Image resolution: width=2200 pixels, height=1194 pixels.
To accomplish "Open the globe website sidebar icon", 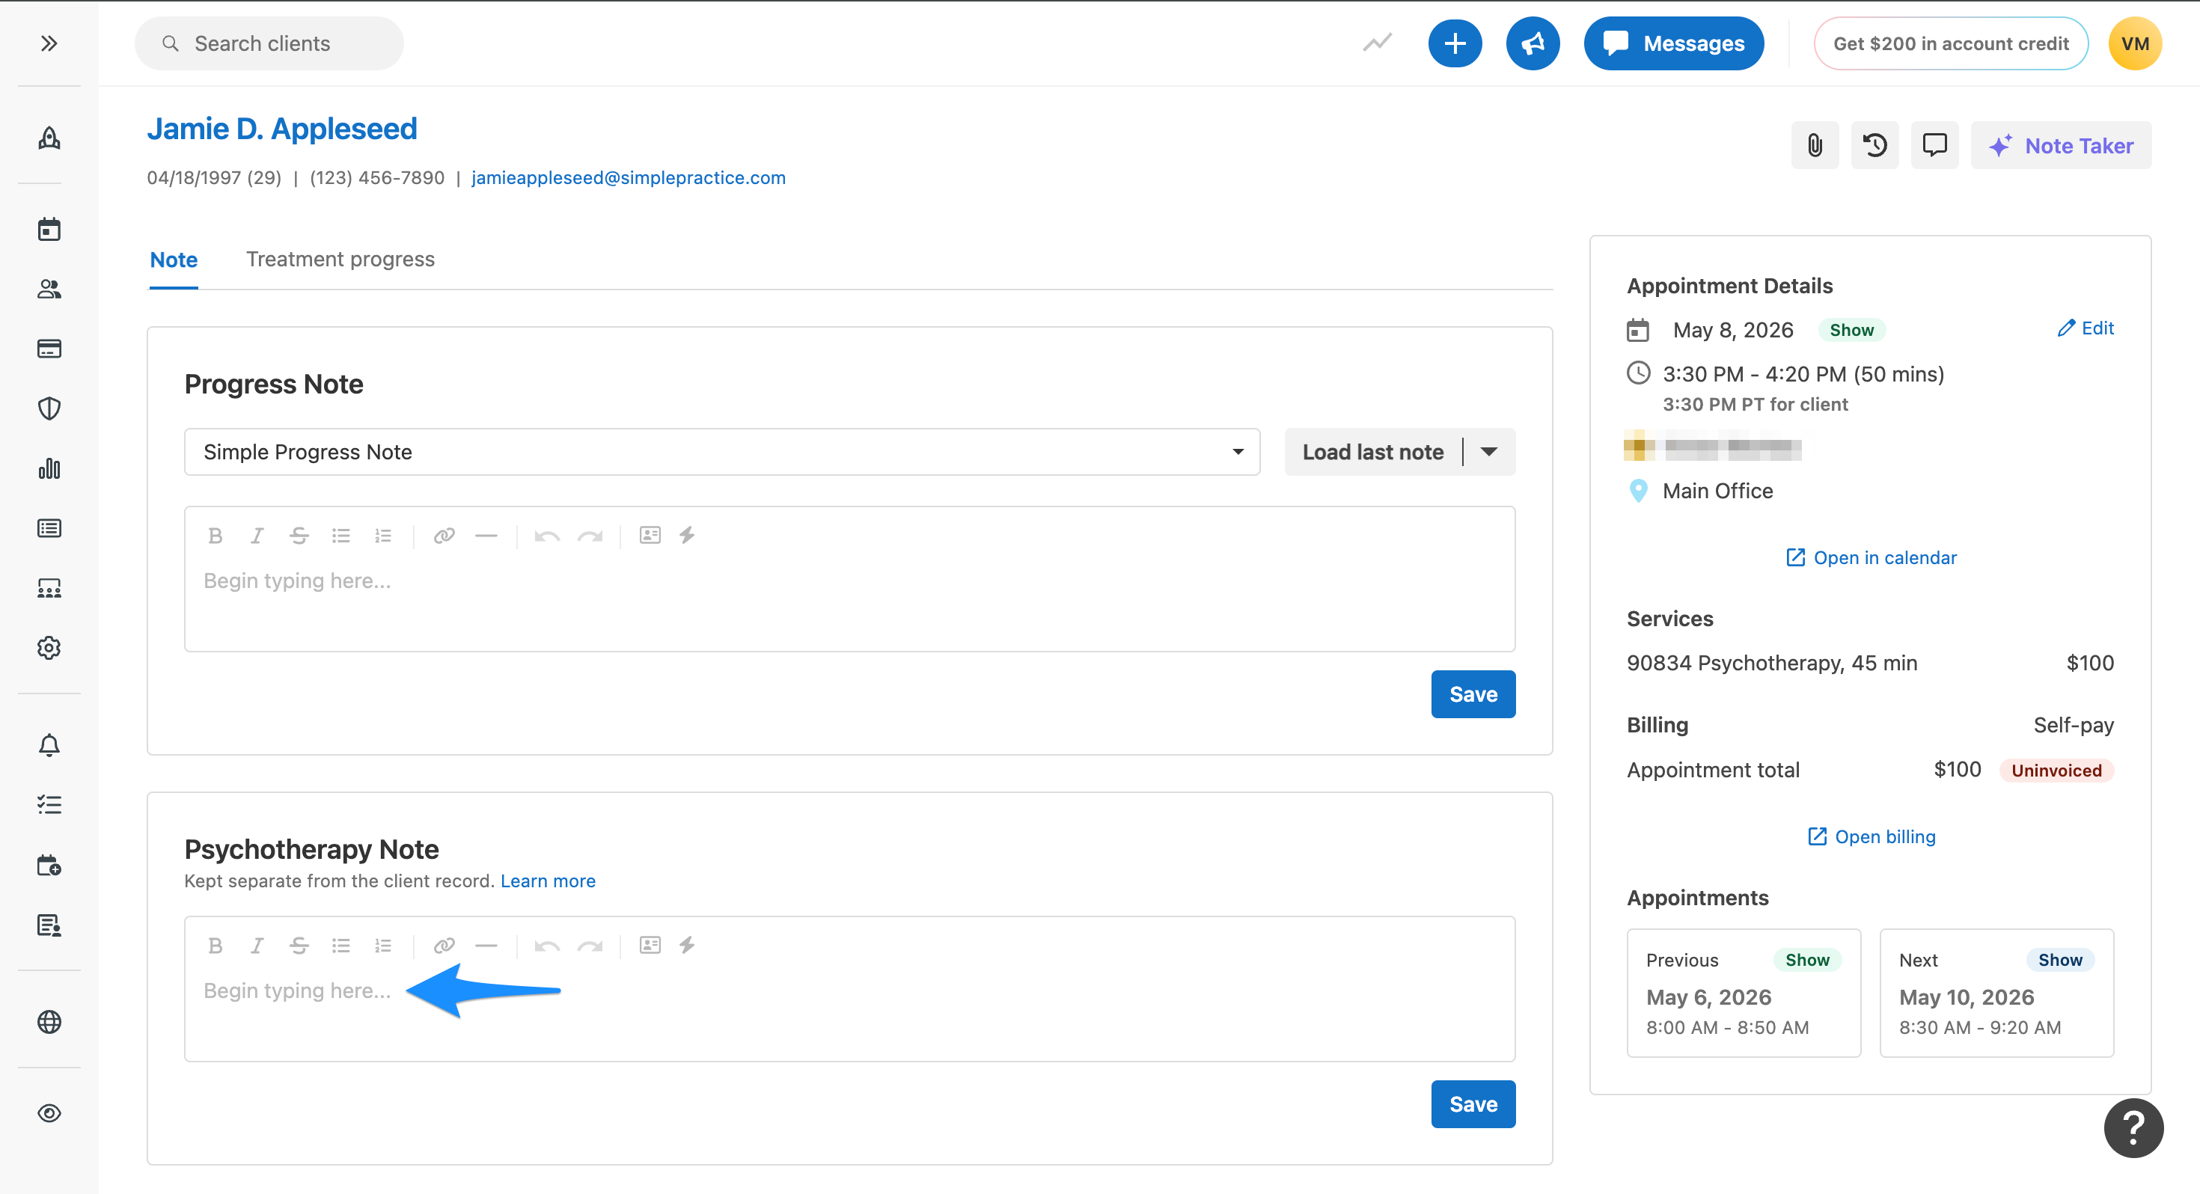I will point(49,1021).
